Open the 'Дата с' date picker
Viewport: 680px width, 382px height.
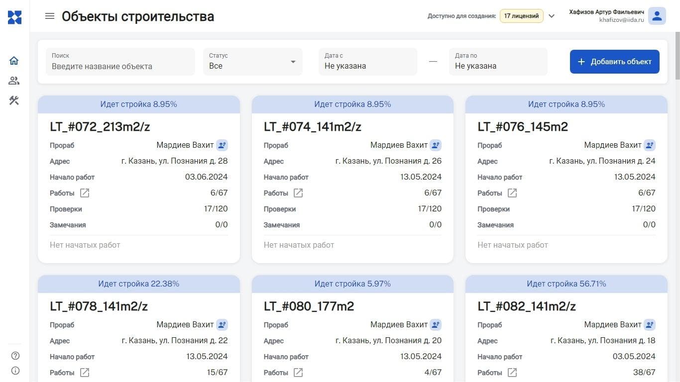click(x=367, y=62)
